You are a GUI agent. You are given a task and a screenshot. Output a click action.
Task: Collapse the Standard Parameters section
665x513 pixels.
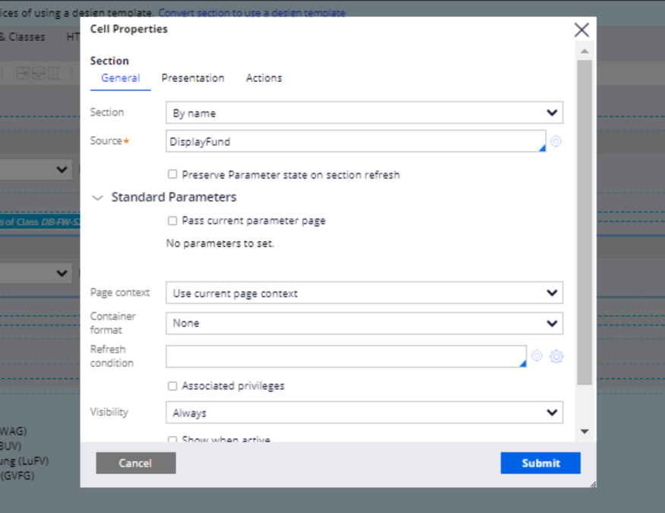click(97, 198)
